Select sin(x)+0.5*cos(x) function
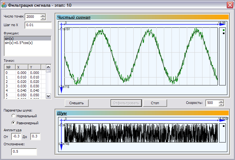 click(28, 43)
